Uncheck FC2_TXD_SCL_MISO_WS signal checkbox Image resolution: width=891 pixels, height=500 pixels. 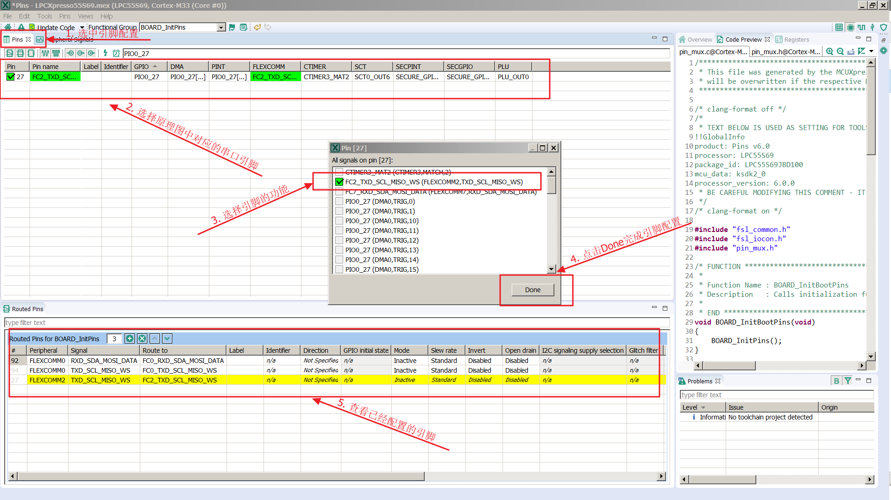tap(339, 182)
